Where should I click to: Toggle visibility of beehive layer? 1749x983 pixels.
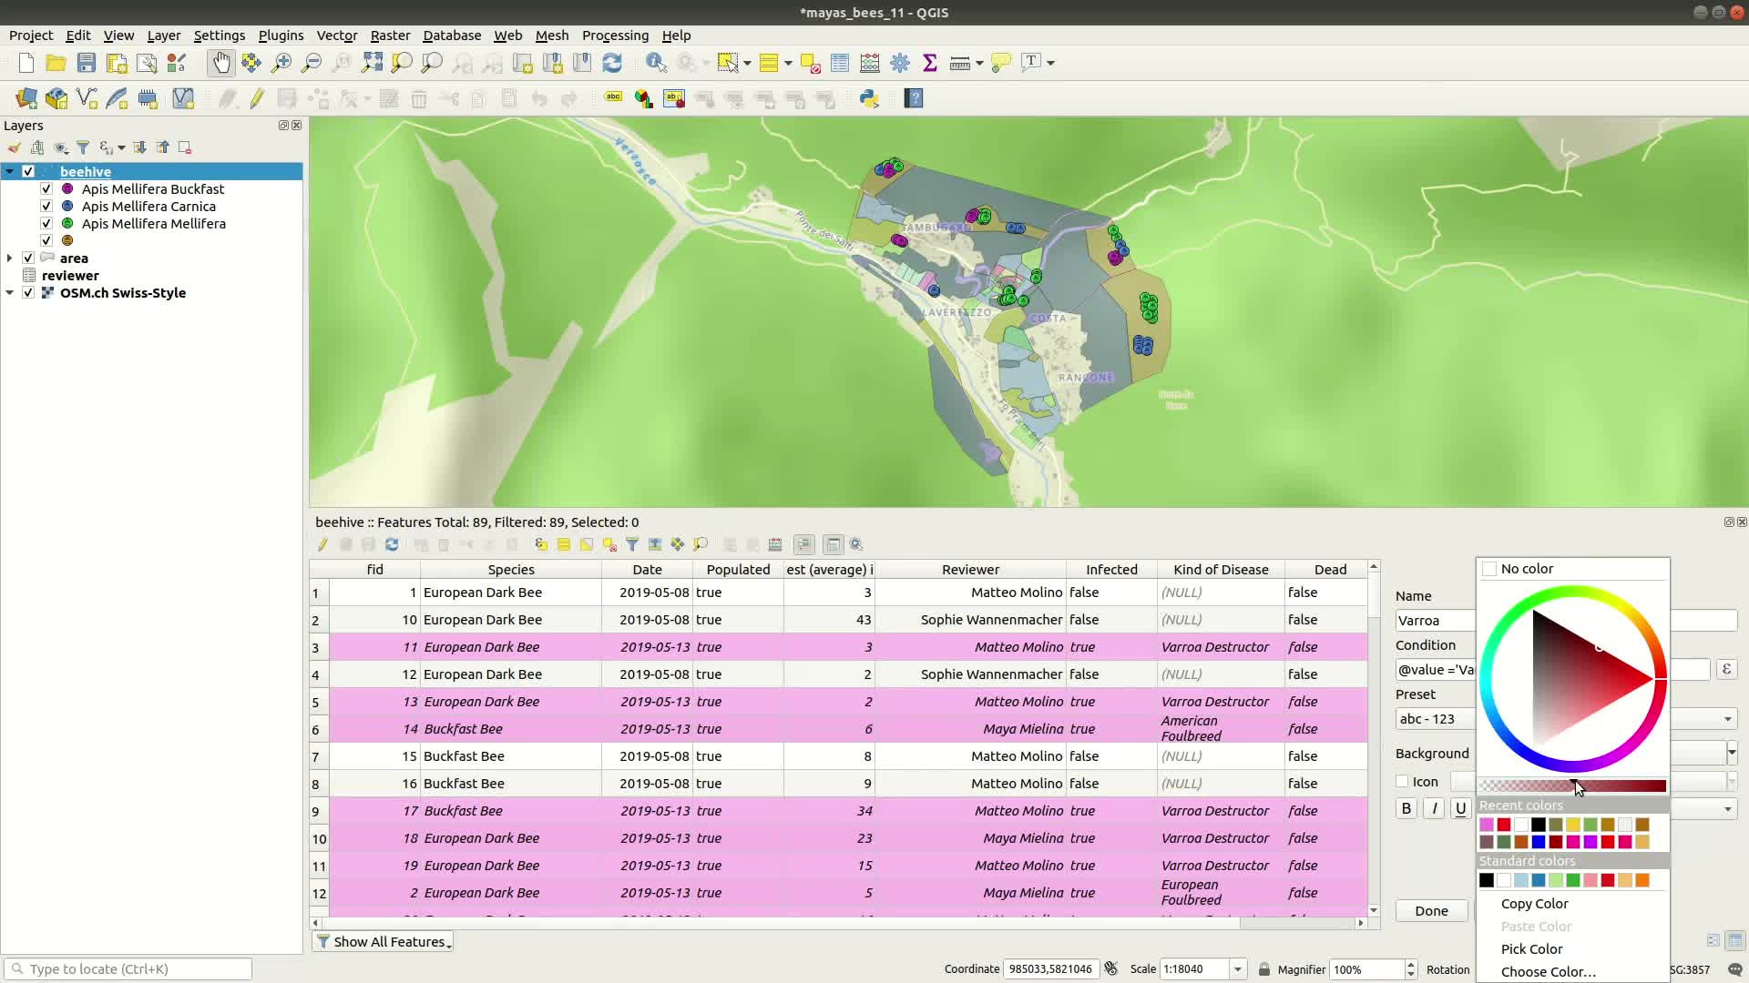27,170
